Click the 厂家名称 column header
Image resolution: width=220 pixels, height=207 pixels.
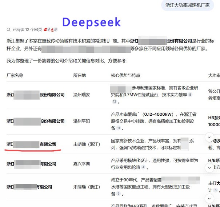[x=15, y=75]
